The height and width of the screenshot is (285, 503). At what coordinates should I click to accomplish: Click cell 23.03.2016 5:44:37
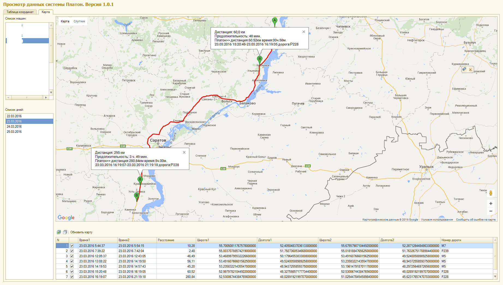click(x=98, y=246)
